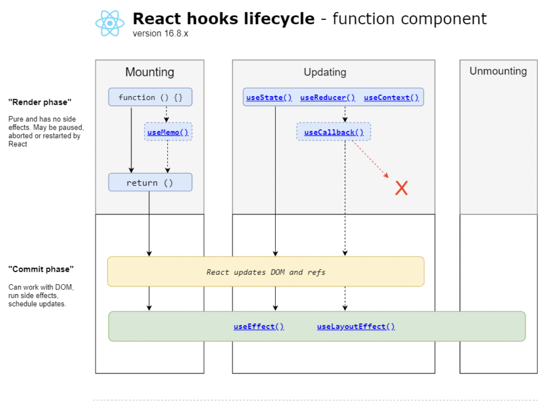Select the Unmounting column heading
This screenshot has height=401, width=558.
pos(498,71)
